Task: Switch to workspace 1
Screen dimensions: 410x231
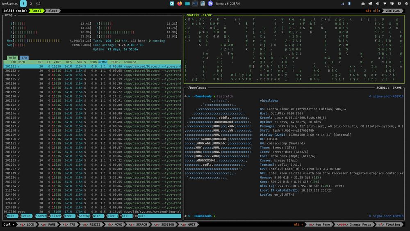Action: point(23,3)
